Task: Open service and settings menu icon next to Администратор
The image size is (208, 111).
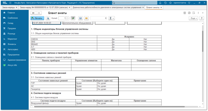Action: point(189,3)
